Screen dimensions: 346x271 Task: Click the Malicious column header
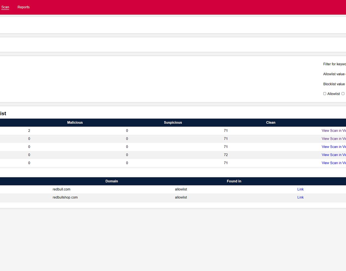click(75, 123)
